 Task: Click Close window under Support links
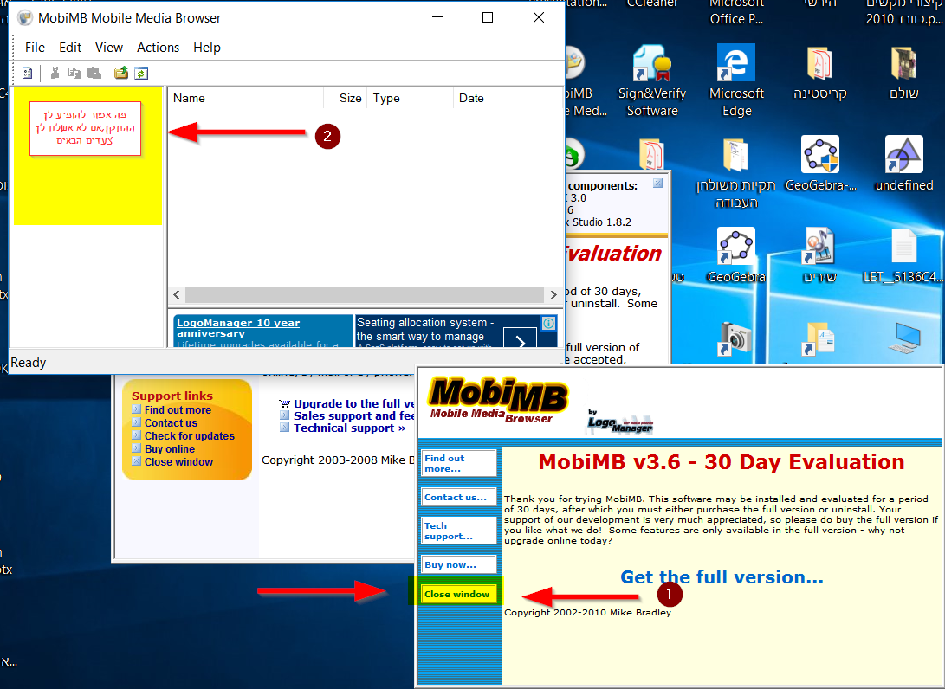point(178,462)
